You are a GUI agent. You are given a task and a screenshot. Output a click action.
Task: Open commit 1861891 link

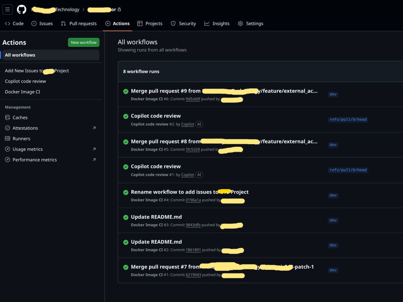pos(193,250)
